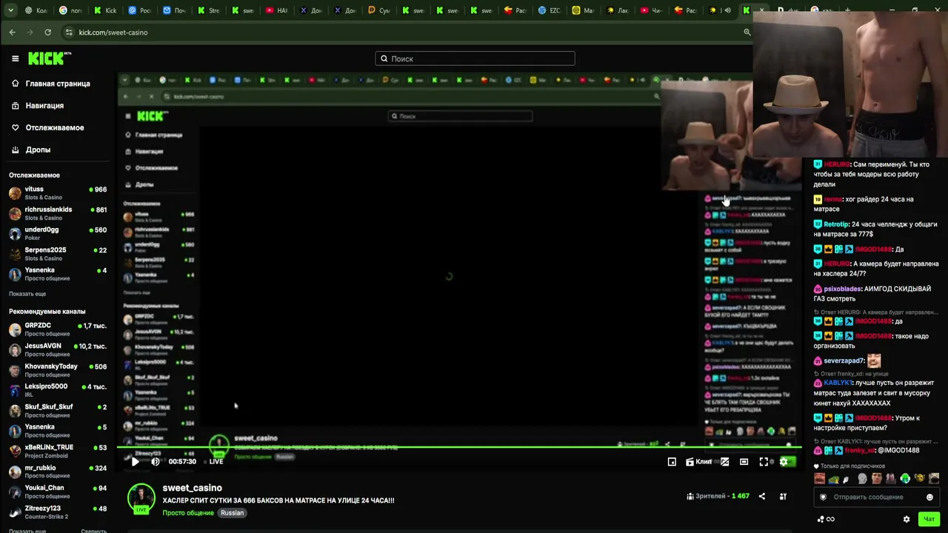The height and width of the screenshot is (533, 948).
Task: Click the Просто общение category link
Action: coord(188,513)
